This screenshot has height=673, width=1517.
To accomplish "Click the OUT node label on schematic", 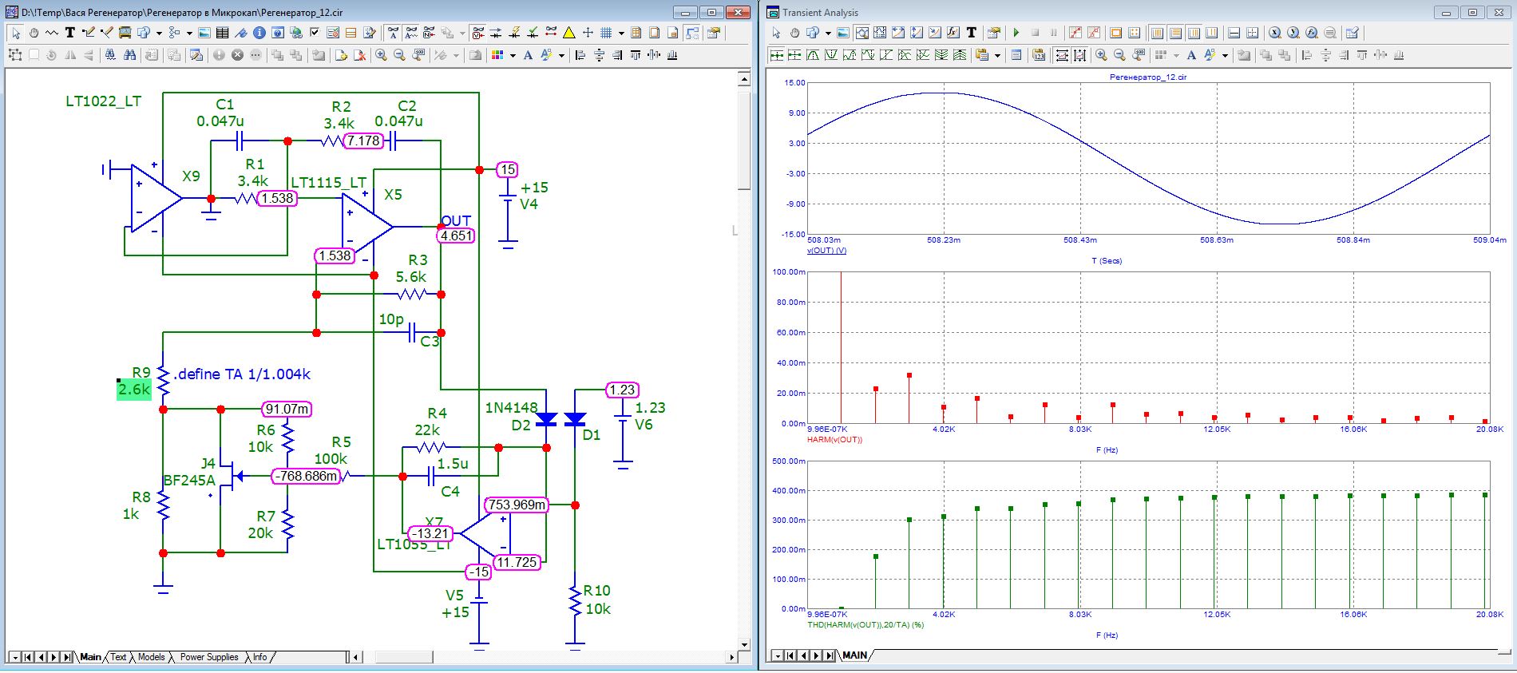I will point(455,220).
